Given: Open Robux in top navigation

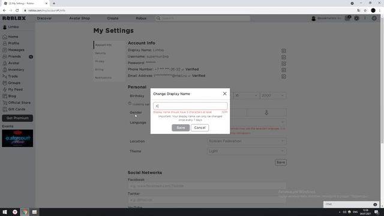Looking at the screenshot, I should click(141, 19).
